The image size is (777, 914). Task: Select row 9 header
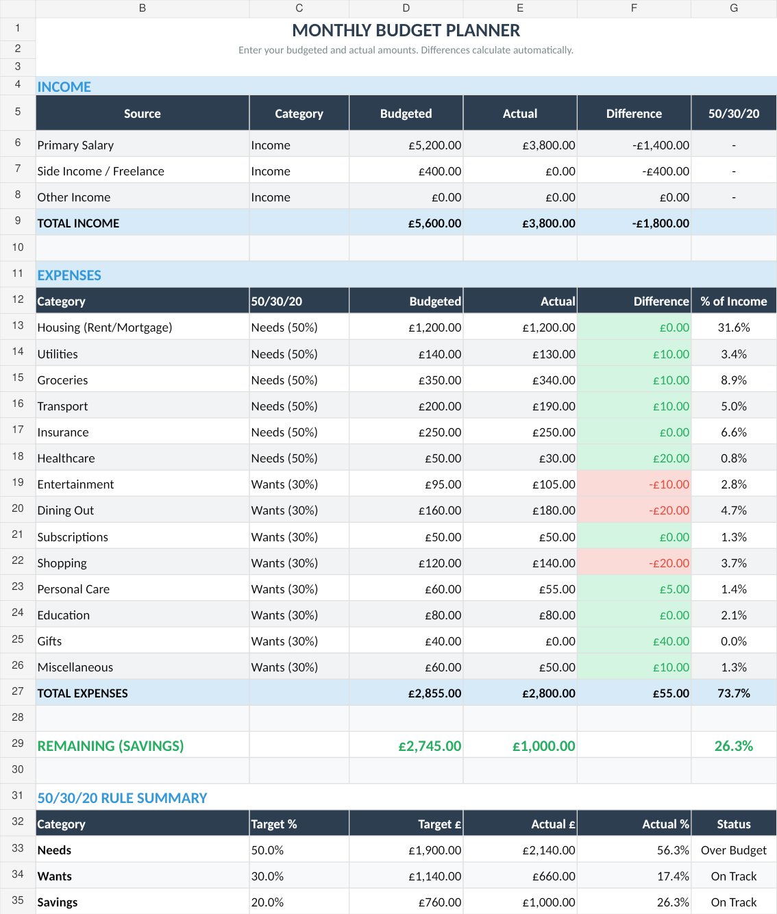pos(18,221)
